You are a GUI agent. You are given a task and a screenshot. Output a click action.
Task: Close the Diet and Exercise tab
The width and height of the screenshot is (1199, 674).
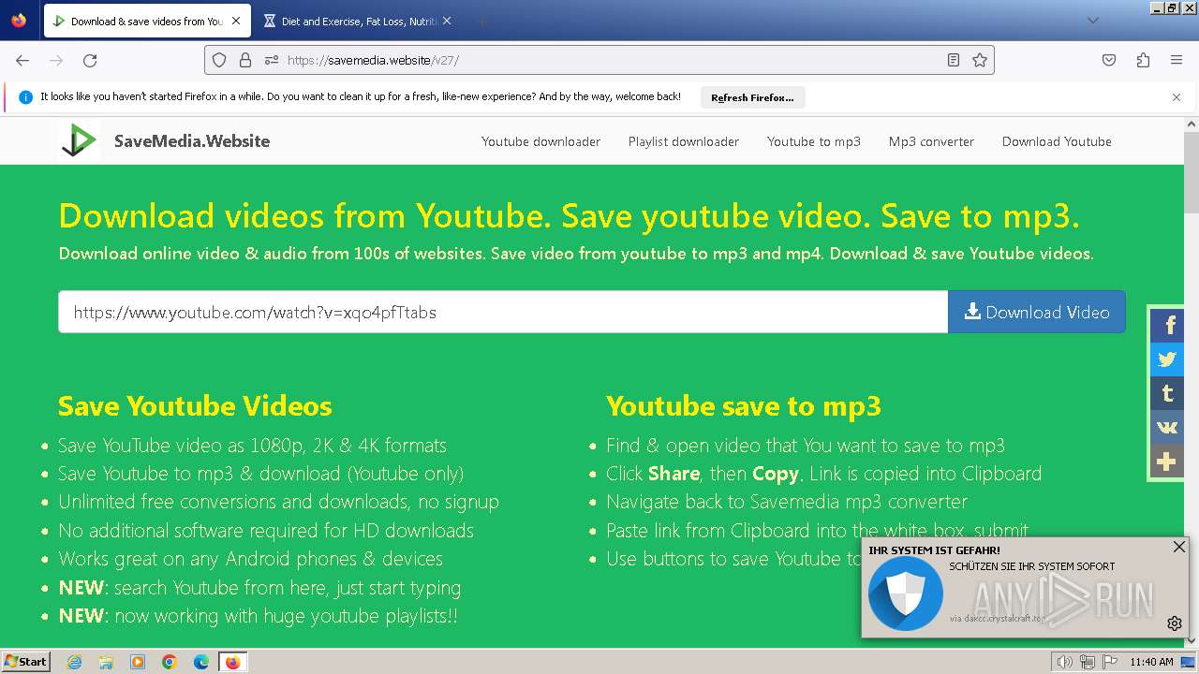pyautogui.click(x=447, y=21)
